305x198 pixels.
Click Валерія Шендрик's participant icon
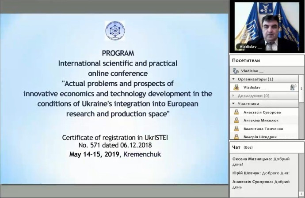(236, 137)
